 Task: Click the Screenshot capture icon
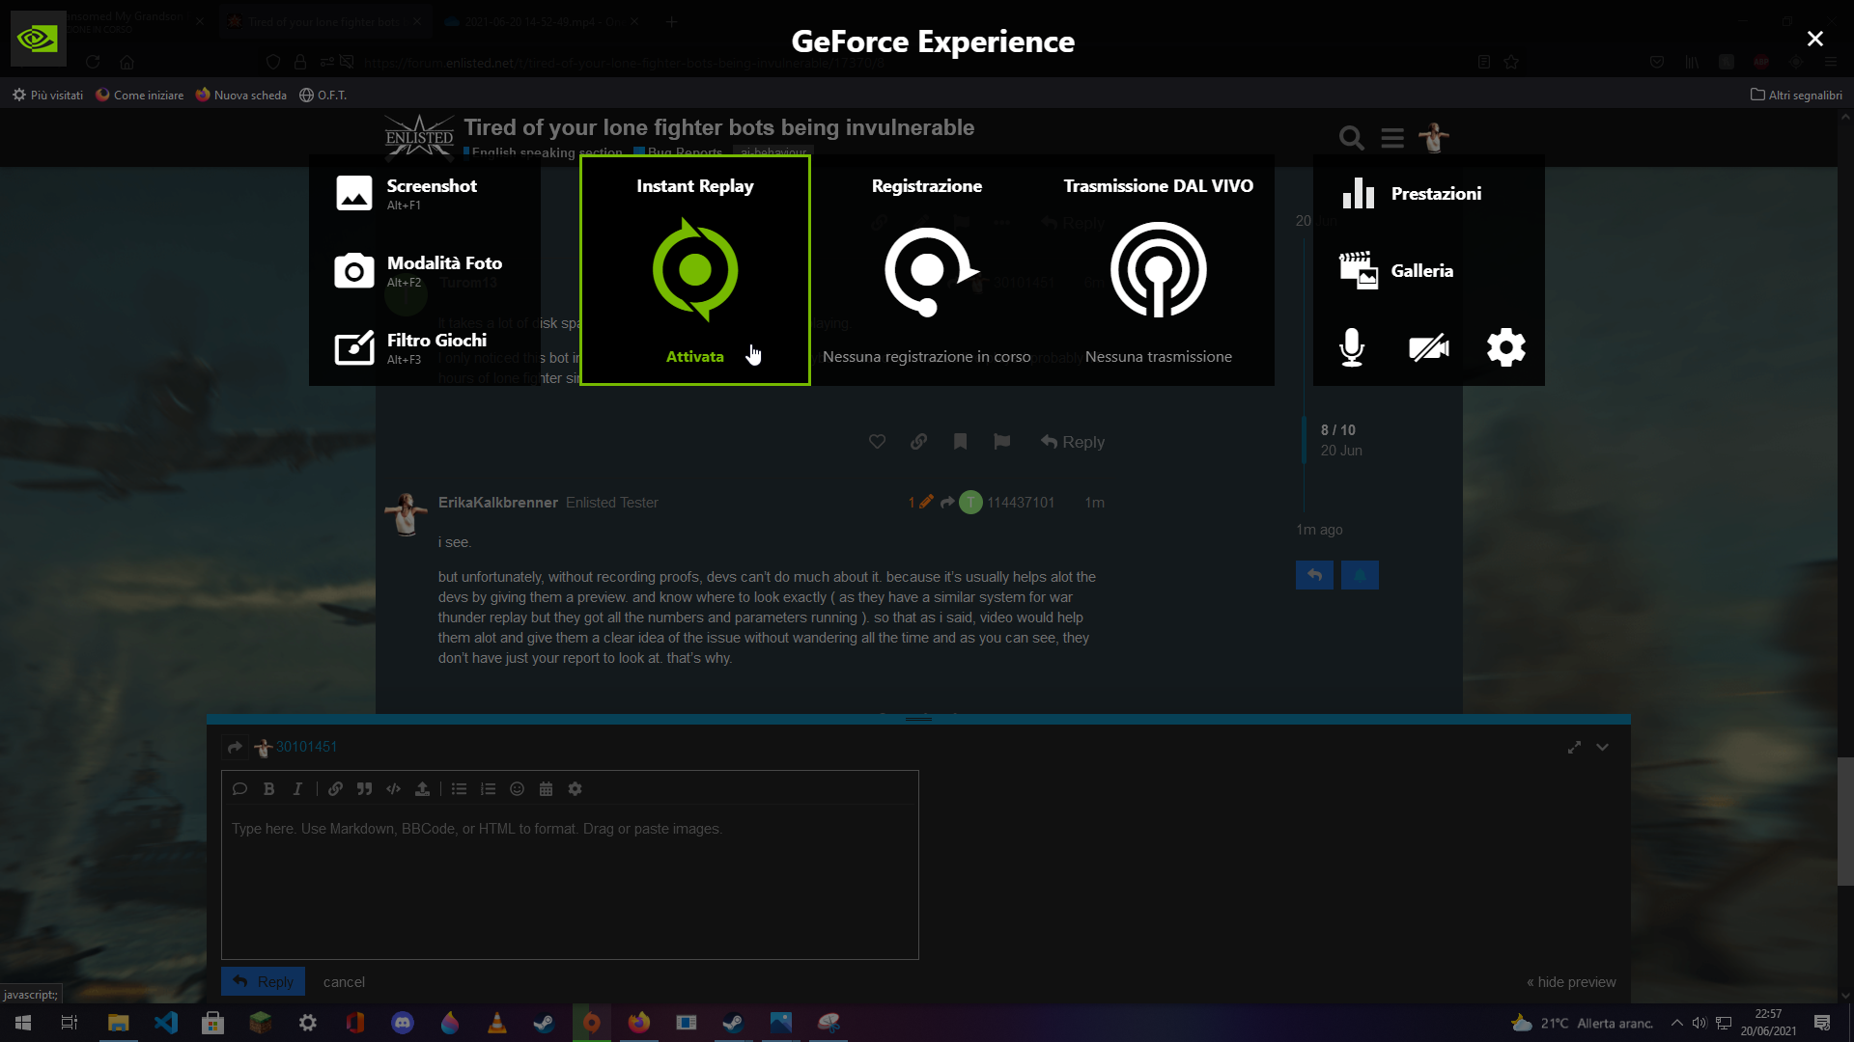[353, 193]
